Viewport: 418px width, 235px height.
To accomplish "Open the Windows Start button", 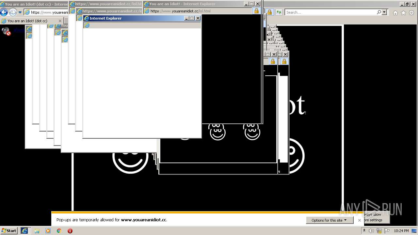I will tap(9, 231).
